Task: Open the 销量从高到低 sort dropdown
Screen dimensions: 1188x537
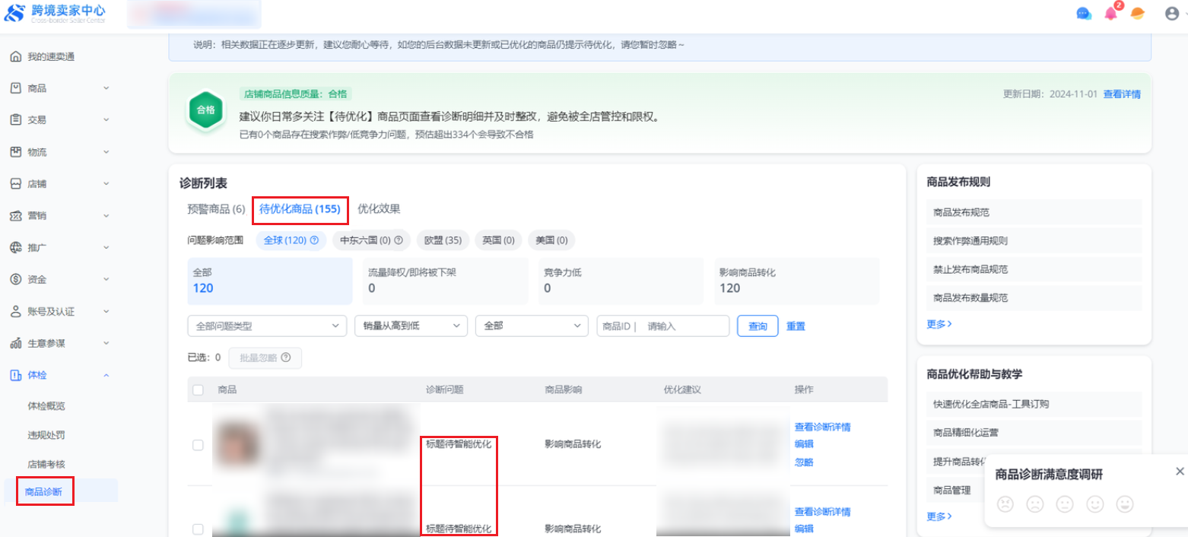Action: [411, 326]
